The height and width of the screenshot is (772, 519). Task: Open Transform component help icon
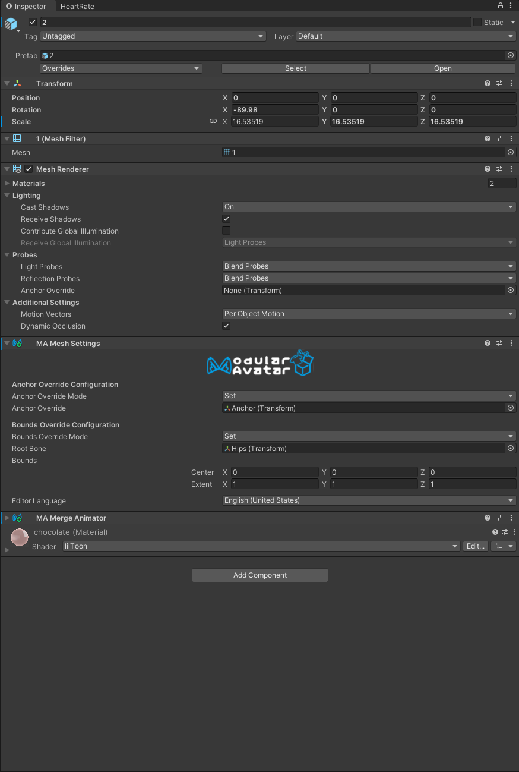click(488, 84)
